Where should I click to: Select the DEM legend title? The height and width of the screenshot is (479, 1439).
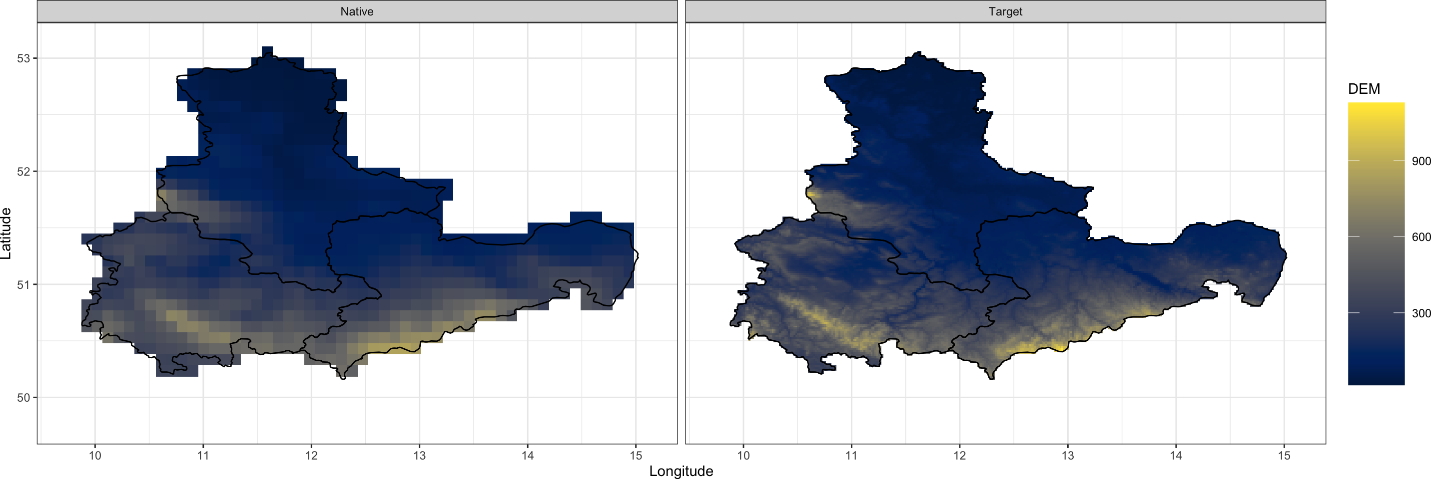coord(1364,89)
